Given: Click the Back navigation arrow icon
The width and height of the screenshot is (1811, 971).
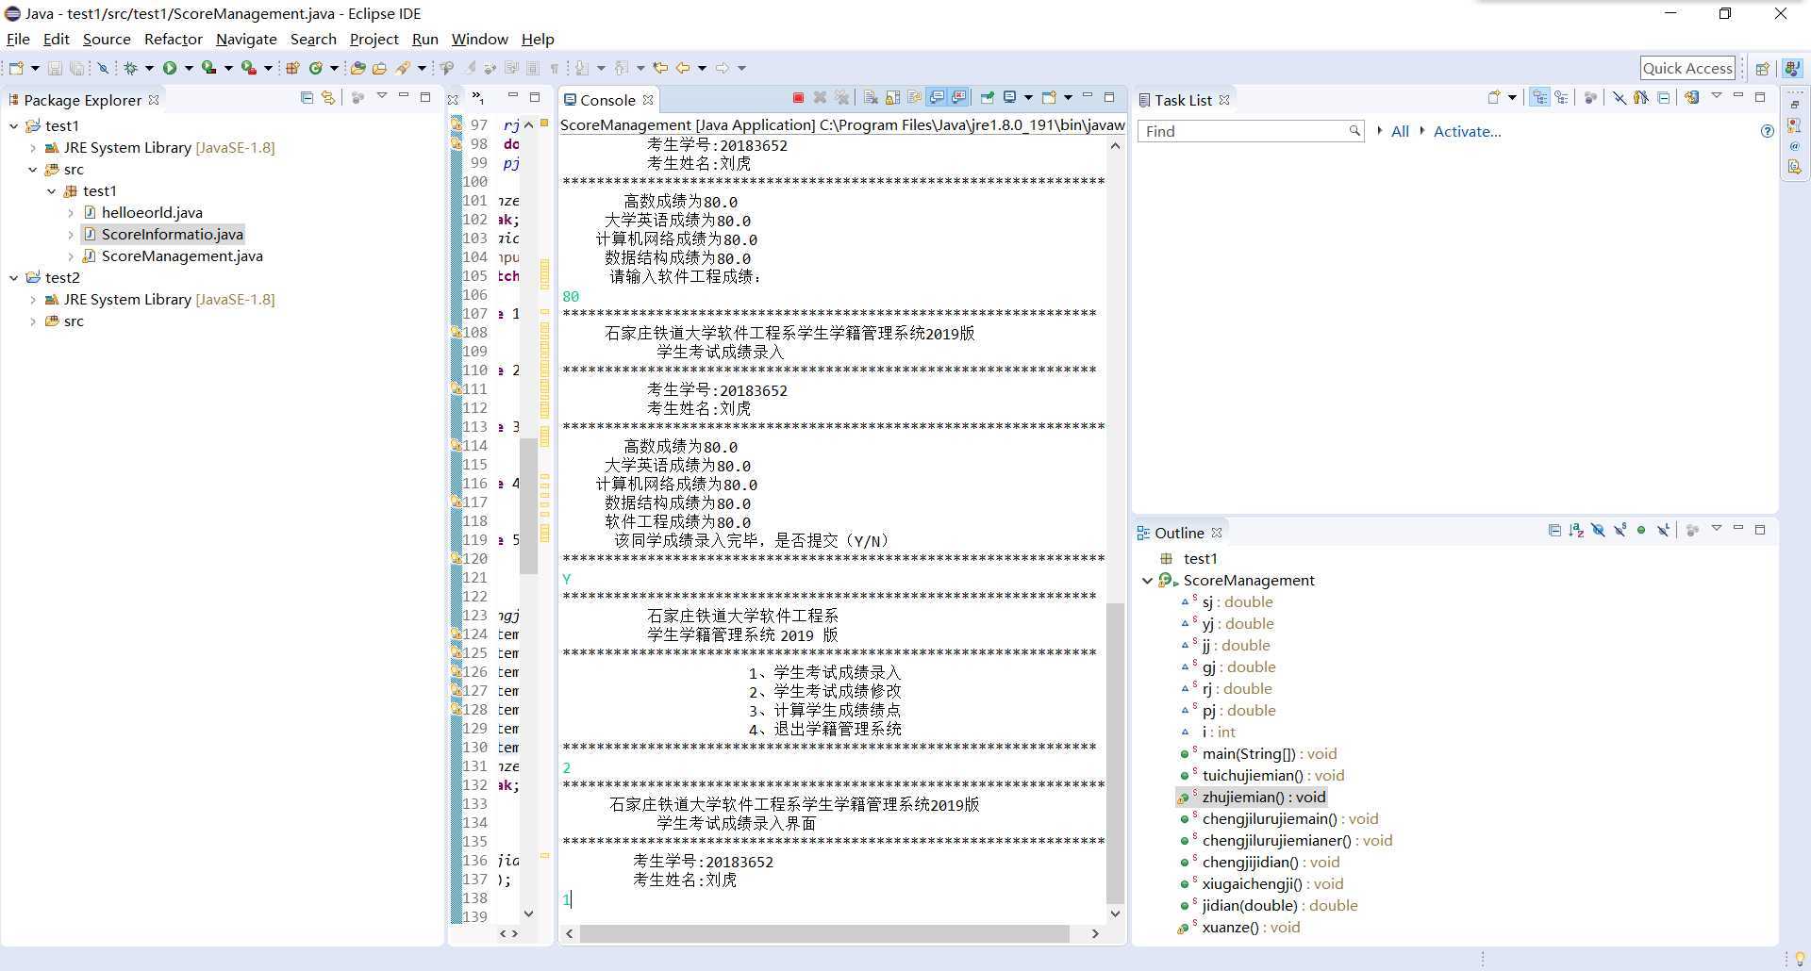Looking at the screenshot, I should (x=682, y=68).
